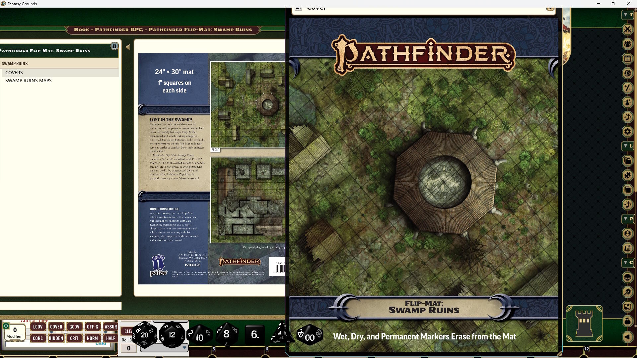Toggle the ASSUR modifier button
The height and width of the screenshot is (358, 637).
110,327
